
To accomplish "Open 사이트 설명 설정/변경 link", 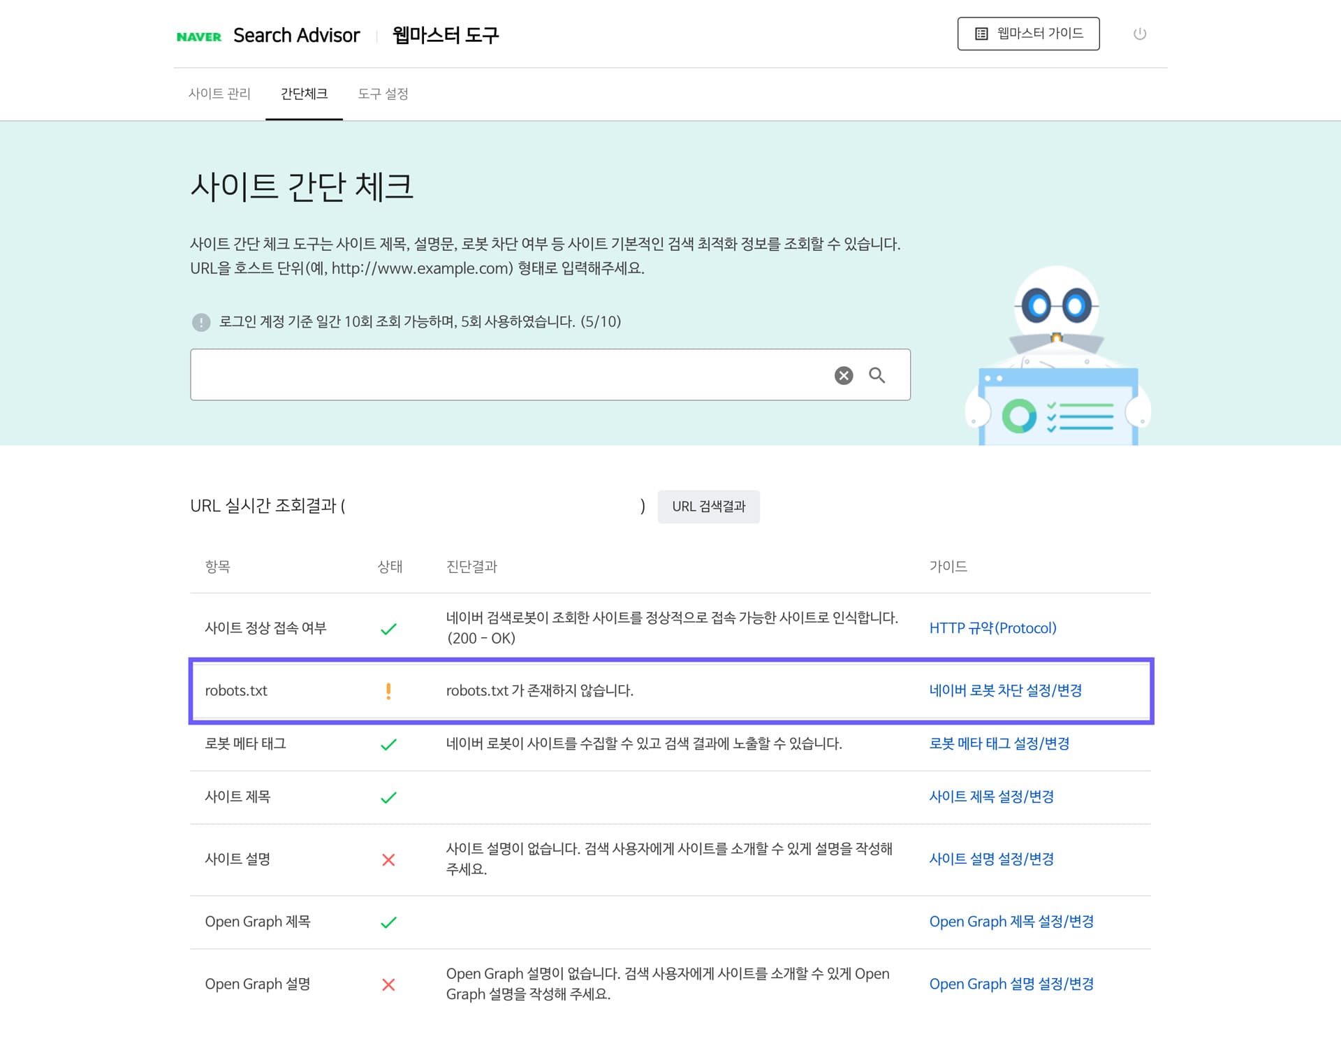I will [x=992, y=859].
